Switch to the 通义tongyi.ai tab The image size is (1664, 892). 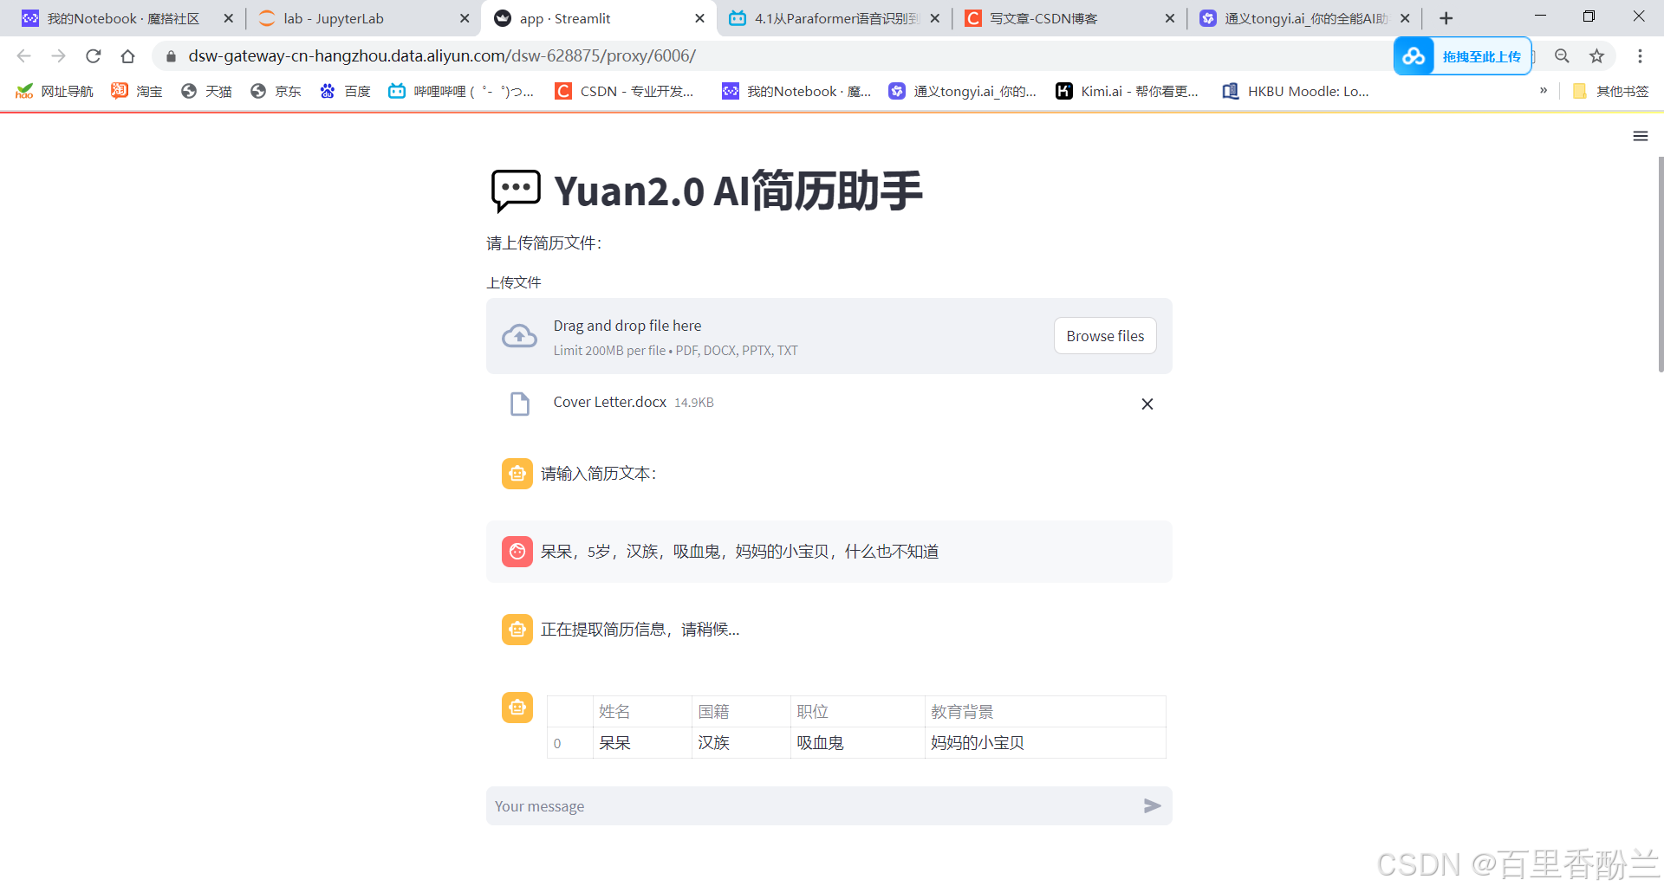[1294, 18]
